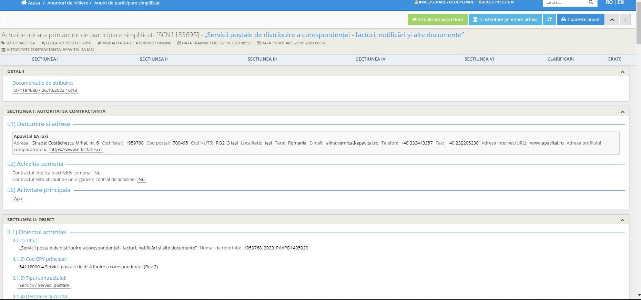Image resolution: width=641 pixels, height=300 pixels.
Task: Open INREGISTRARE / RECUPERARE link
Action: 444,2
